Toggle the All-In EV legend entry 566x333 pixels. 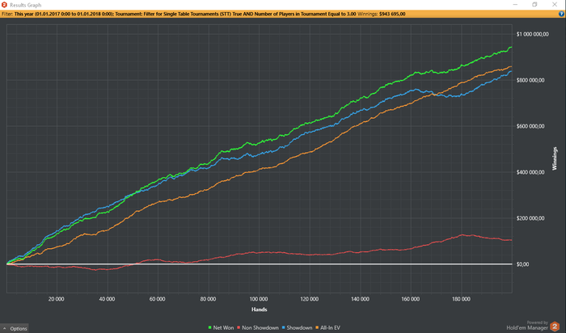[x=327, y=327]
